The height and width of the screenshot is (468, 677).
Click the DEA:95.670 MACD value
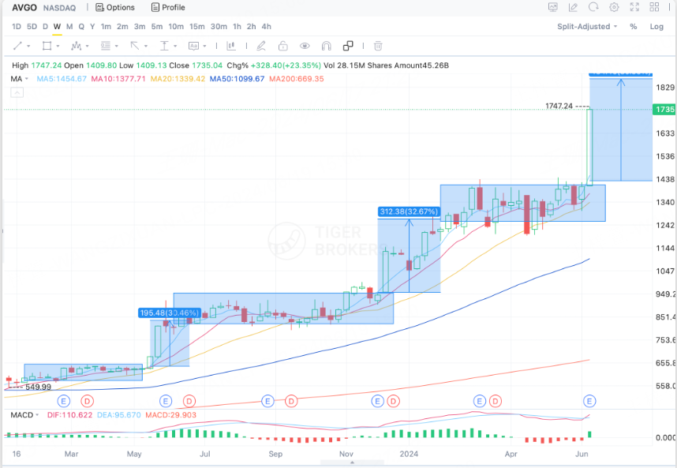(x=119, y=415)
